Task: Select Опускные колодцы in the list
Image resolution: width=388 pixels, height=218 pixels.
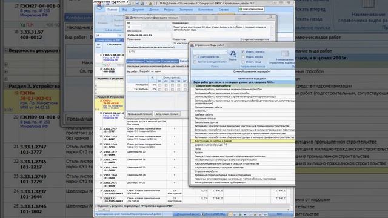Action: point(205,119)
